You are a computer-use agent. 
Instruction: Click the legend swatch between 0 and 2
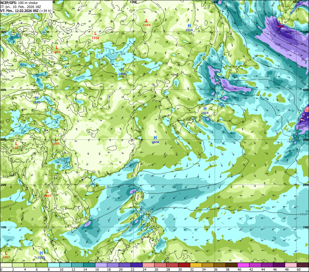pyautogui.click(x=6, y=265)
